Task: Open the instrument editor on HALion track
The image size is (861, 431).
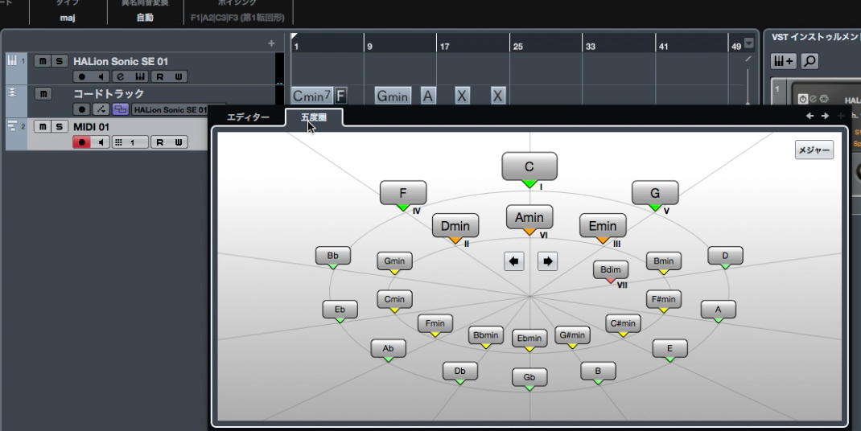Action: tap(139, 76)
